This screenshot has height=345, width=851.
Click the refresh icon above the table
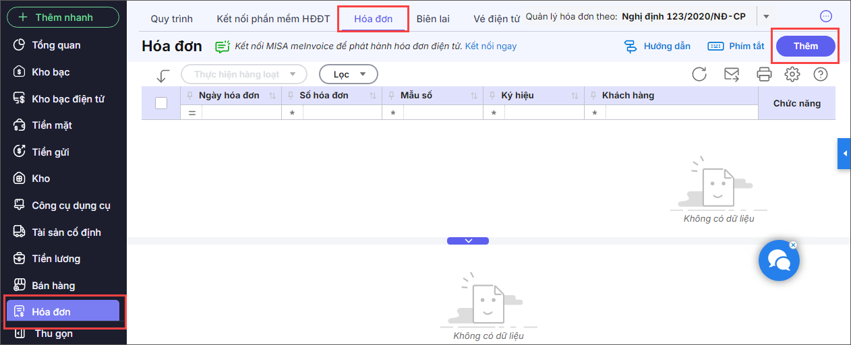coord(699,74)
